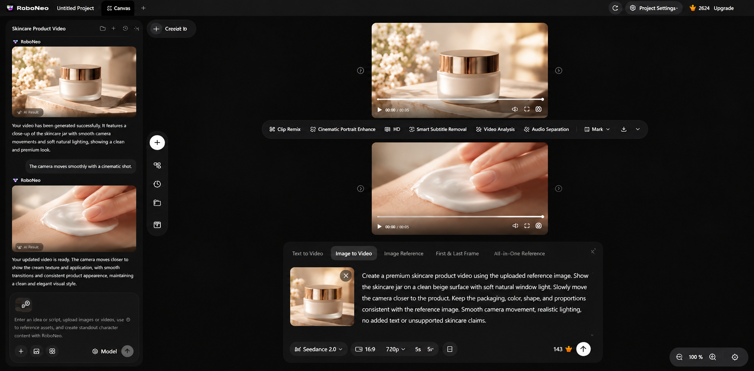Submit the video prompt with the white arrow button
Screen dimensions: 754x371
pos(584,349)
